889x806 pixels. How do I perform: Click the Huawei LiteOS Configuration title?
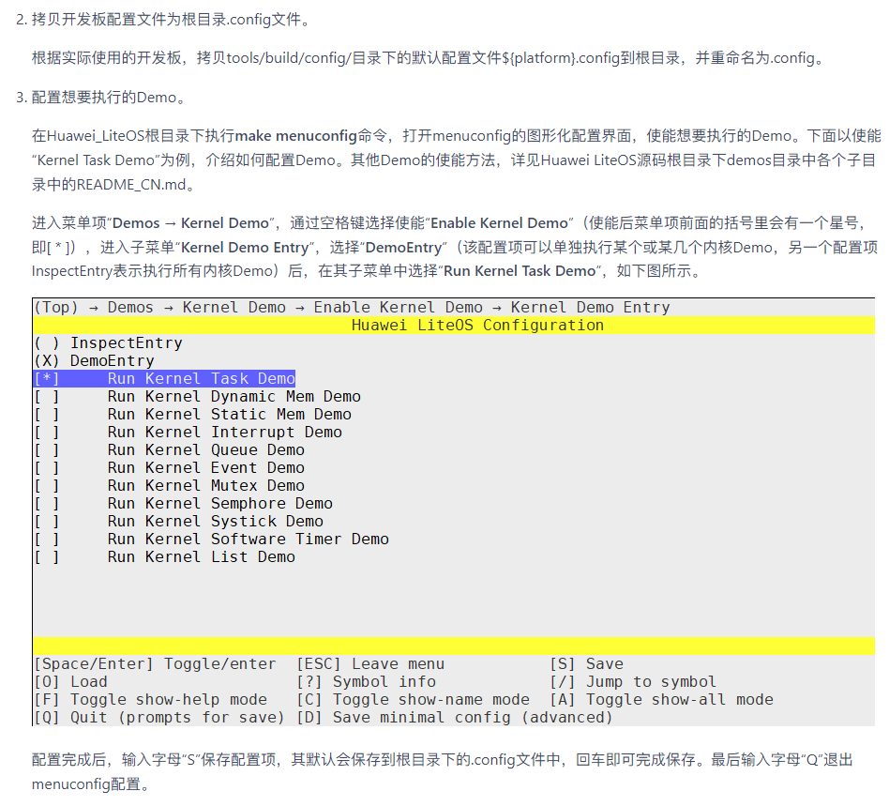pyautogui.click(x=477, y=326)
